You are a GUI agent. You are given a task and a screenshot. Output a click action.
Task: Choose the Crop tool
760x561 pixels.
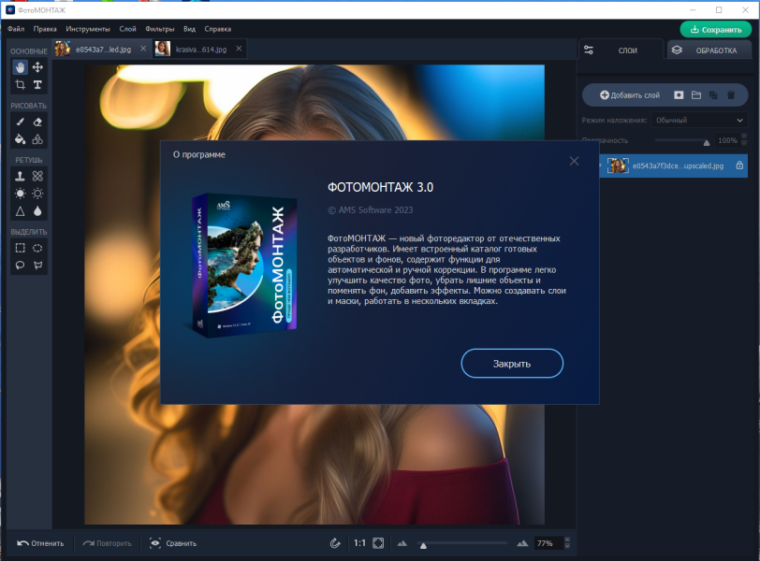pyautogui.click(x=20, y=85)
